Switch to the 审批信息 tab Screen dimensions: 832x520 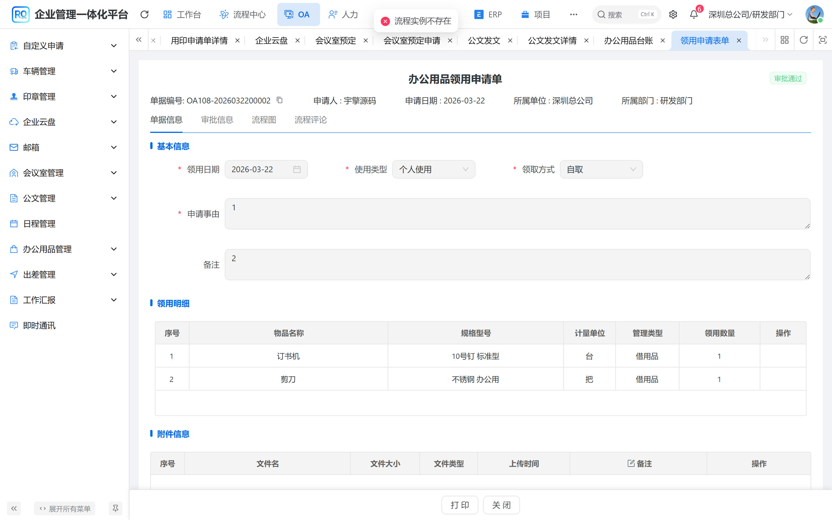(217, 120)
